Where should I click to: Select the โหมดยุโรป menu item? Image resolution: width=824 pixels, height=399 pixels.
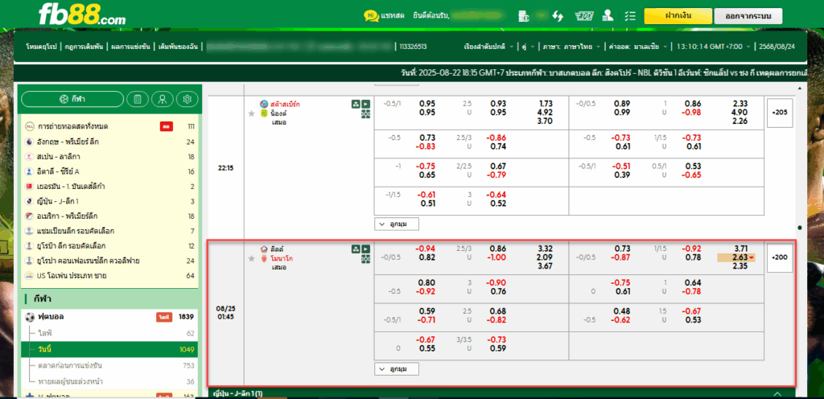(42, 47)
